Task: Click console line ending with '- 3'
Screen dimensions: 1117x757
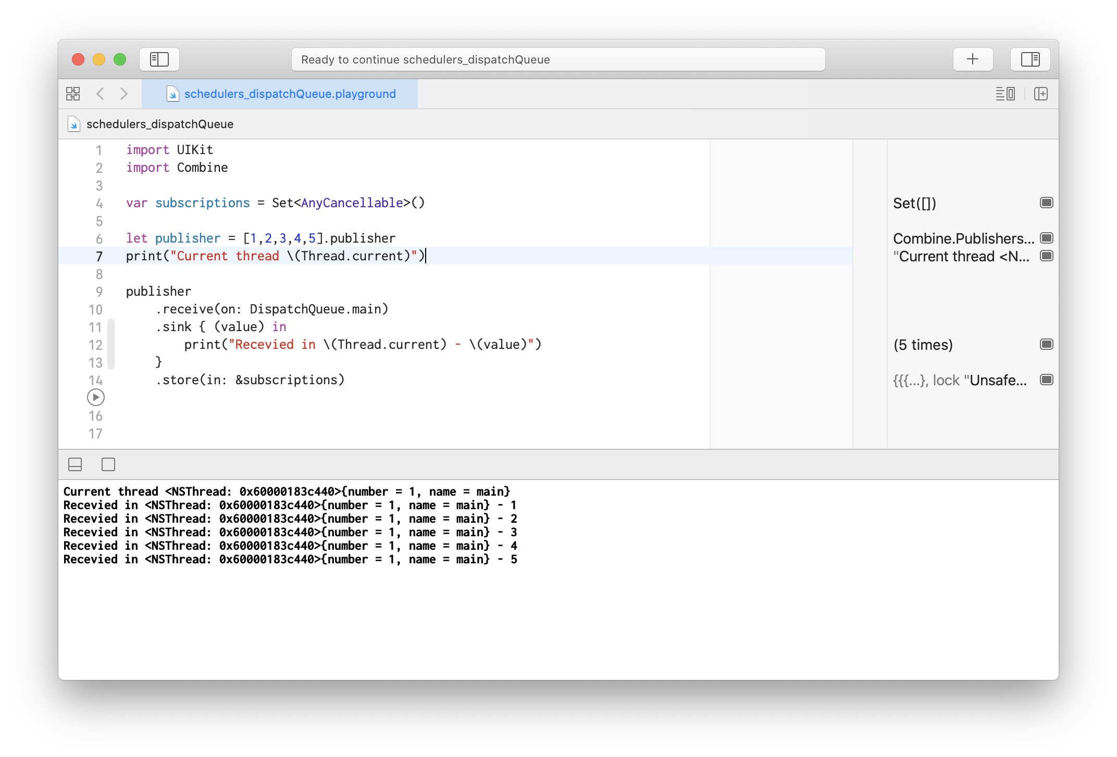Action: click(x=290, y=532)
